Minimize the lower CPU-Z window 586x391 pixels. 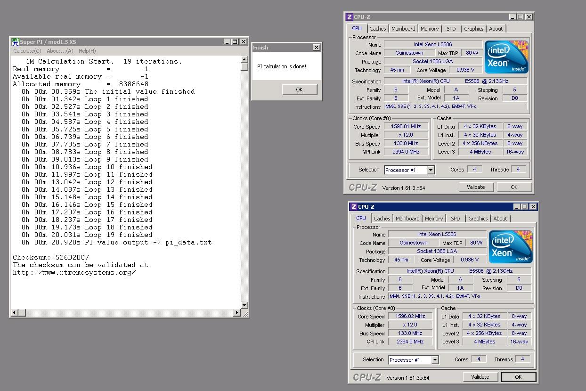click(x=517, y=207)
